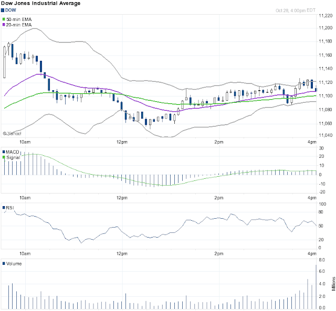Click the 20-min EMA legend label
Image resolution: width=336 pixels, height=311 pixels.
pyautogui.click(x=19, y=25)
